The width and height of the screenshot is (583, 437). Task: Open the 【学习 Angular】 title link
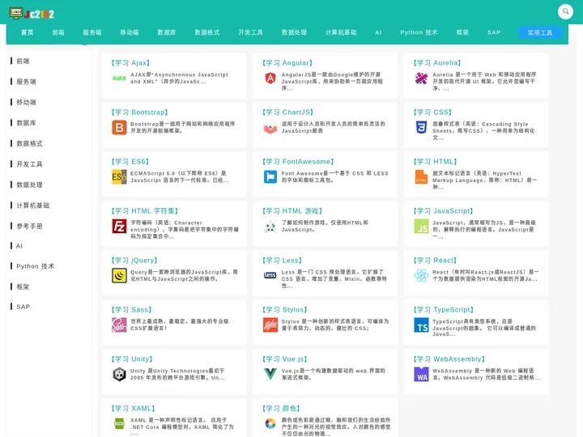point(287,63)
